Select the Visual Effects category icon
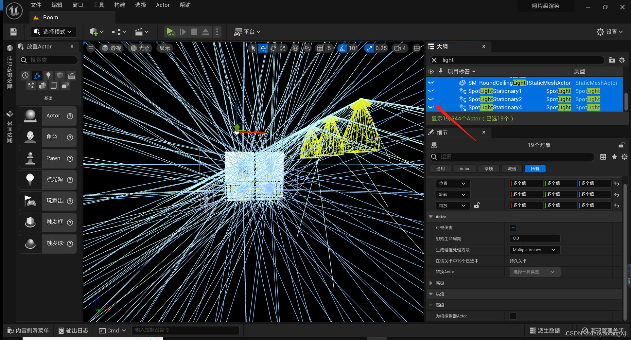 31,86
